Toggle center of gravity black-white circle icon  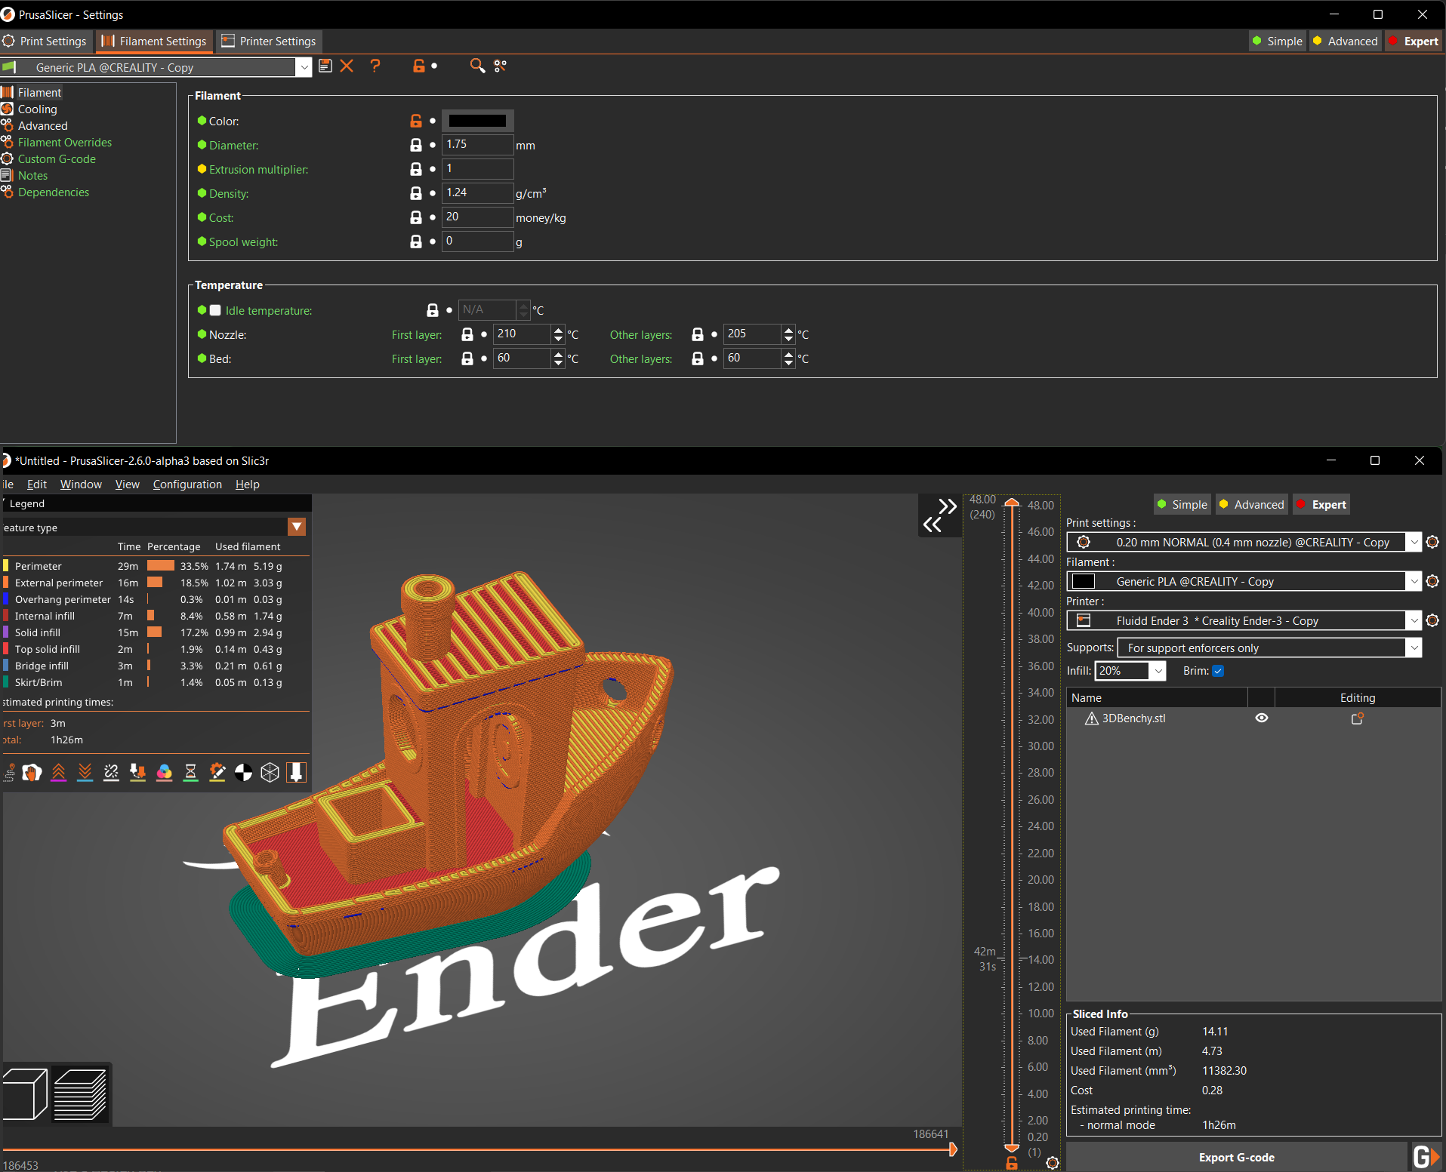click(243, 772)
